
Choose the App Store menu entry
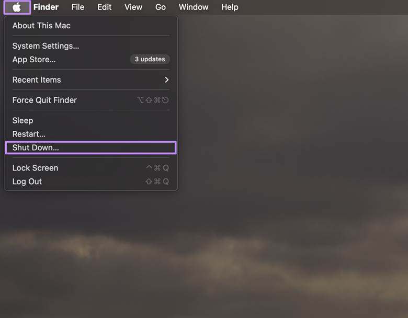tap(91, 59)
